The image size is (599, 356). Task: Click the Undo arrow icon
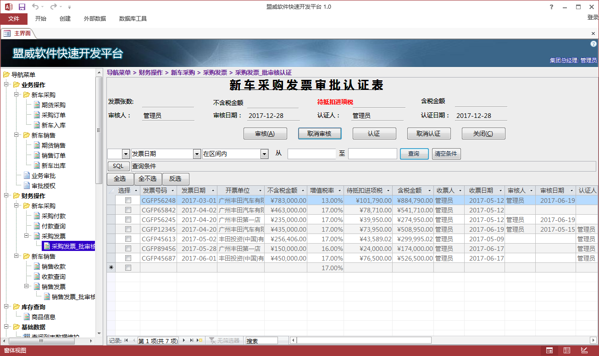tap(36, 7)
